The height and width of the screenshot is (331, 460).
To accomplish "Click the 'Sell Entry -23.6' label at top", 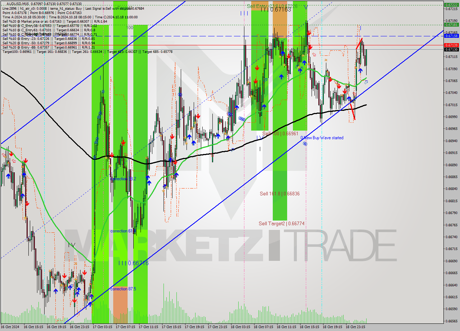I will (272, 6).
